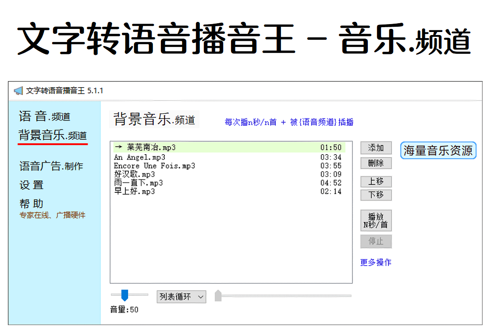Move track down with 下移 button
491x333 pixels.
coord(376,195)
